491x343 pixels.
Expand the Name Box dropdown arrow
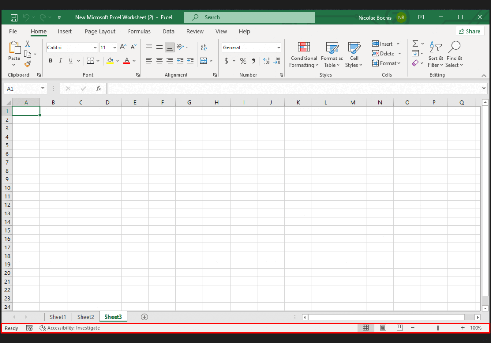point(43,89)
